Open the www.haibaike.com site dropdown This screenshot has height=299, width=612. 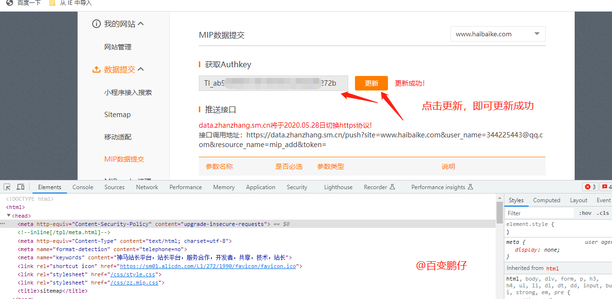pyautogui.click(x=498, y=34)
